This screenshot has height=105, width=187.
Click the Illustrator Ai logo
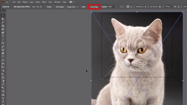click(x=2, y=2)
